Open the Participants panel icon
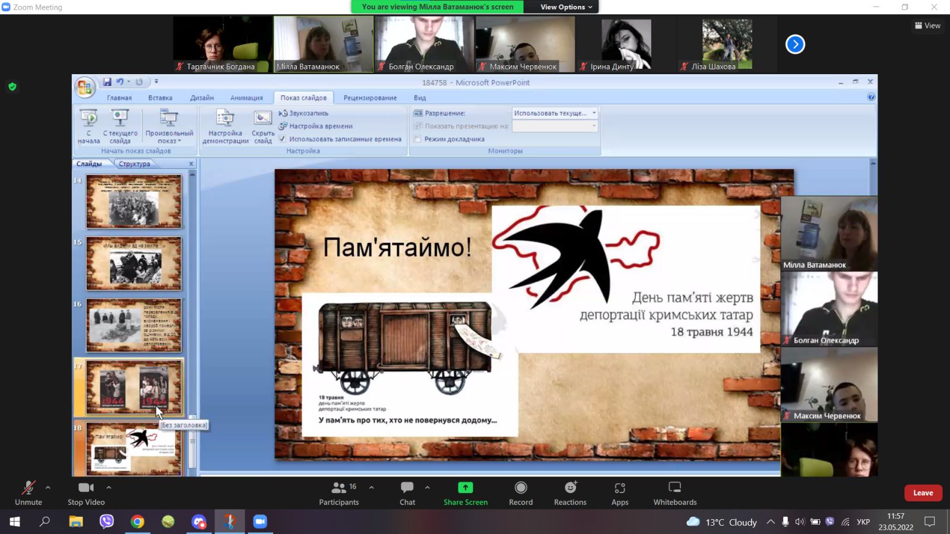This screenshot has width=950, height=534. 339,488
